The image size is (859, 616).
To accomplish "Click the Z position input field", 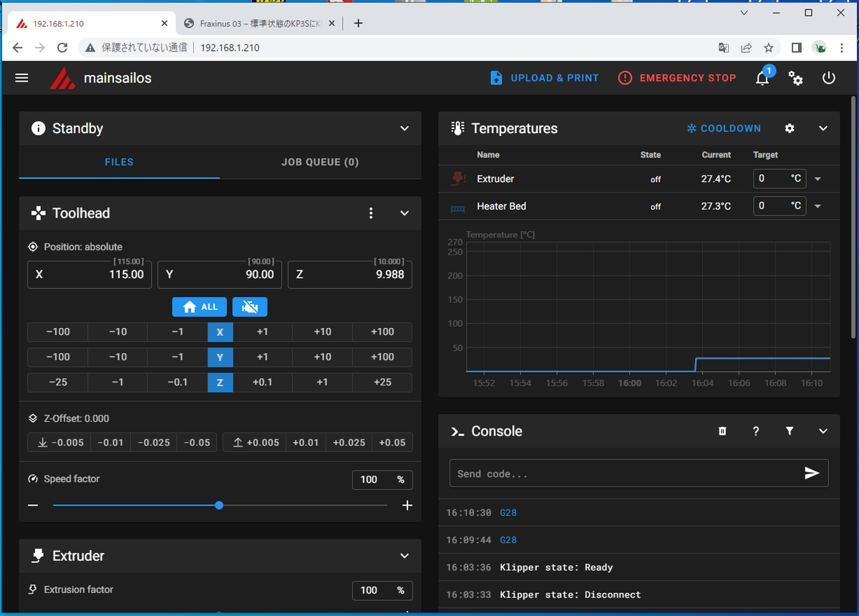I will pyautogui.click(x=350, y=274).
